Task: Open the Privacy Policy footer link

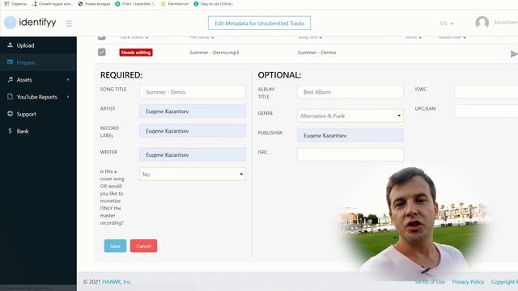Action: click(468, 282)
